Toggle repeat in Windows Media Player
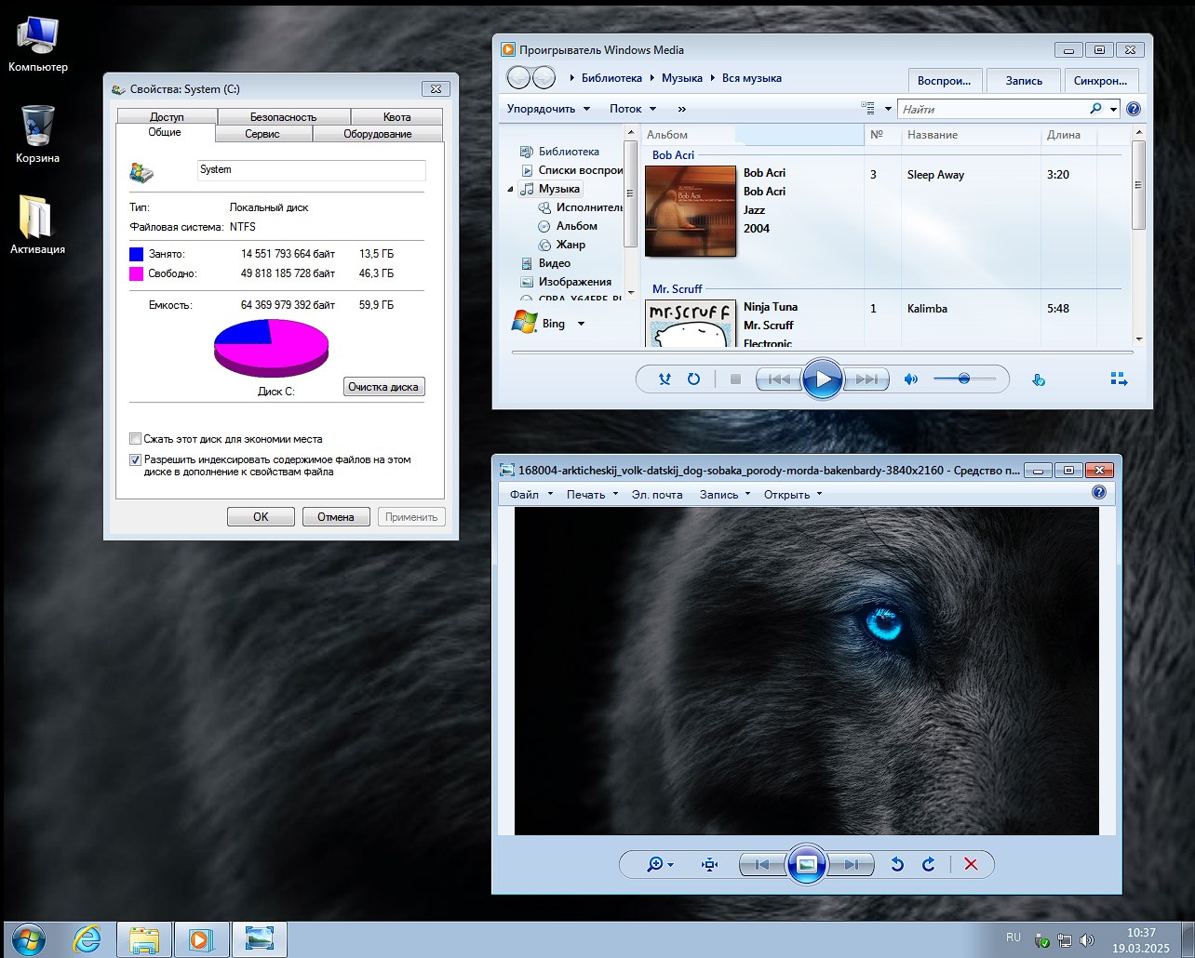Viewport: 1195px width, 958px height. coord(693,379)
